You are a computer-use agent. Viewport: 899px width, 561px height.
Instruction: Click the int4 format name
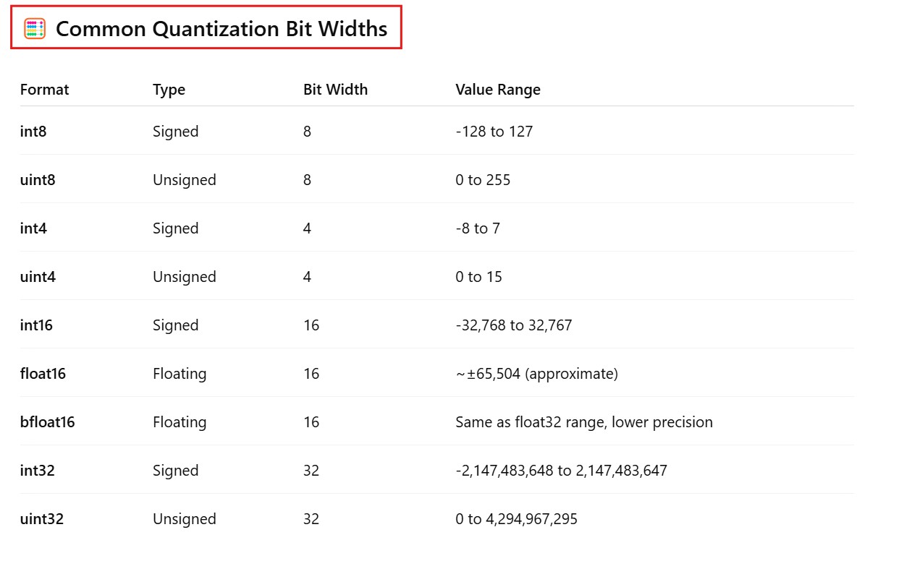click(x=33, y=228)
